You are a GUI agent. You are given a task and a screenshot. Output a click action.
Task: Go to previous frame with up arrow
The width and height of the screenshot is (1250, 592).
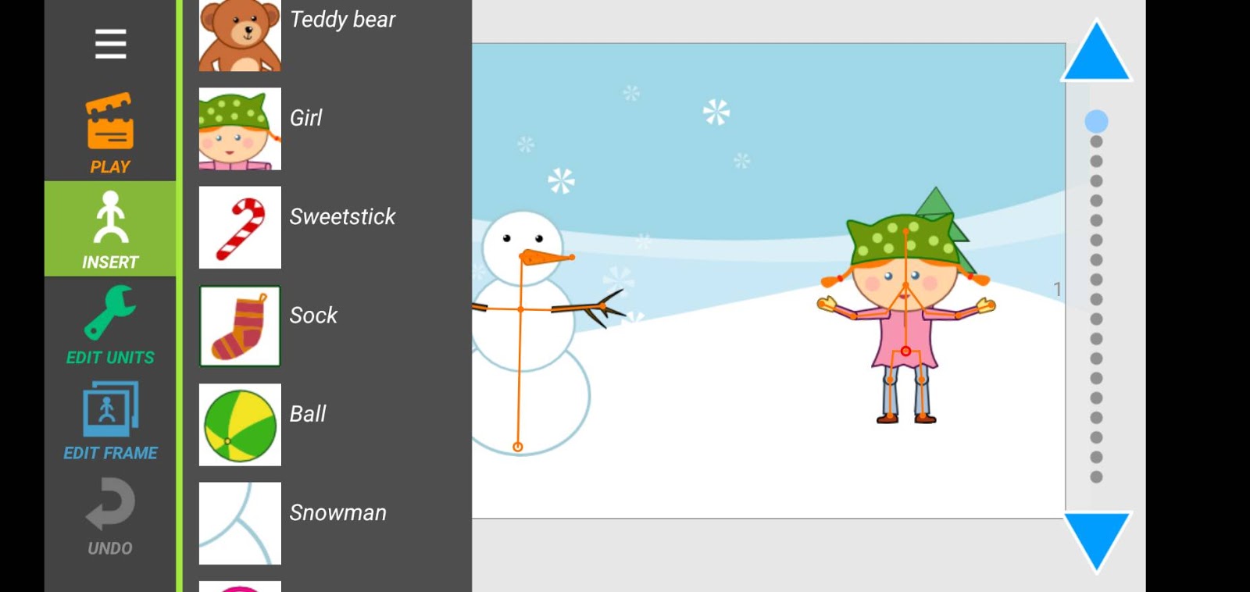pyautogui.click(x=1096, y=53)
